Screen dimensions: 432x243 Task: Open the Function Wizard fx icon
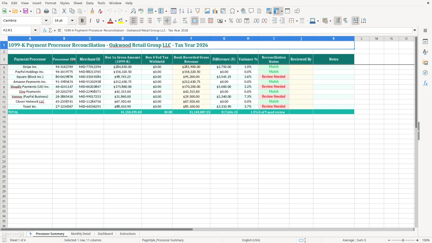click(45, 31)
